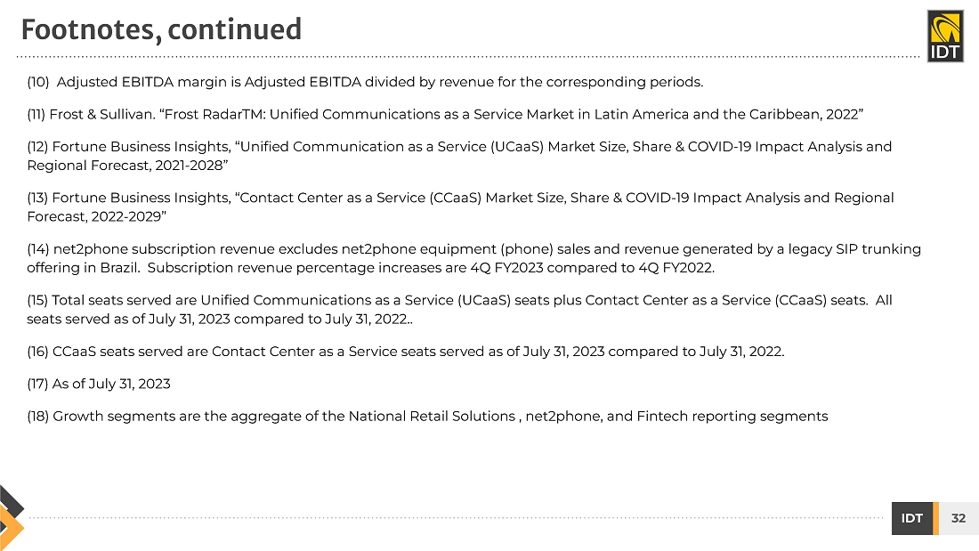
Task: Click the IDT logo in top-right corner
Action: pos(944,36)
